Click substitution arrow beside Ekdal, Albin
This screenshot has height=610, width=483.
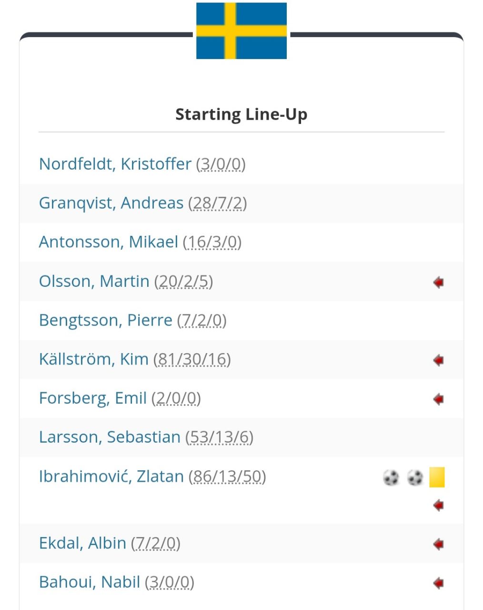[x=438, y=544]
